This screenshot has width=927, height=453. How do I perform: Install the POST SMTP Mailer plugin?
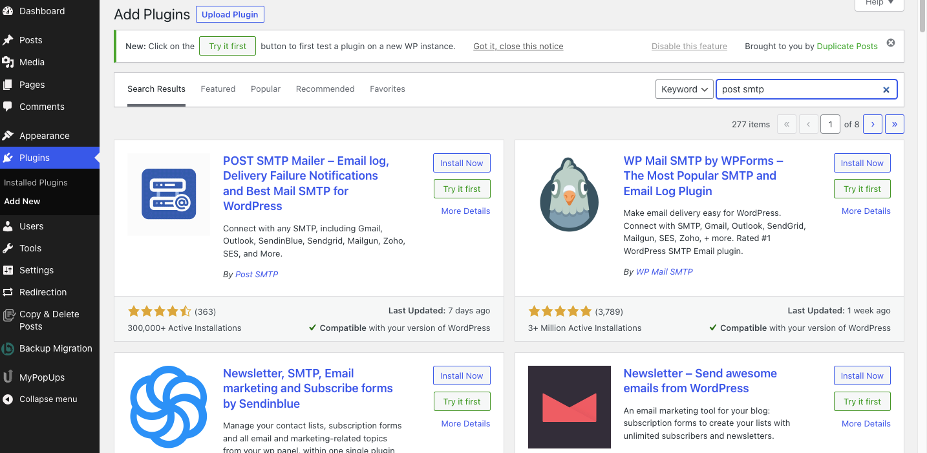[x=462, y=163]
